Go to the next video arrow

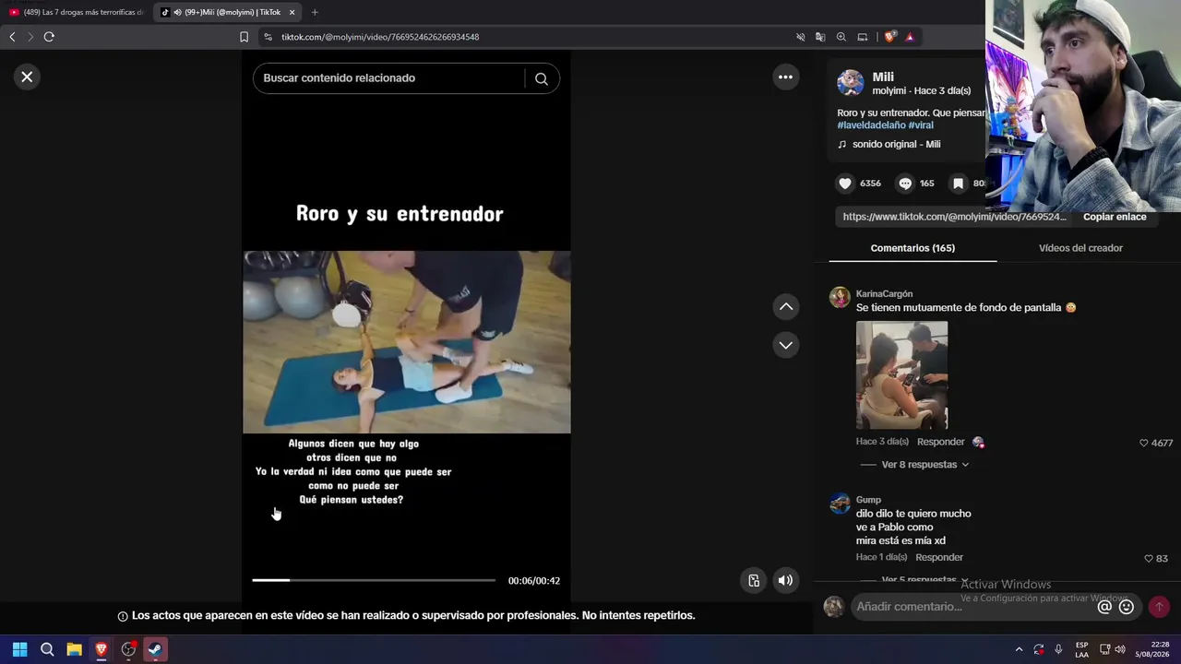785,345
